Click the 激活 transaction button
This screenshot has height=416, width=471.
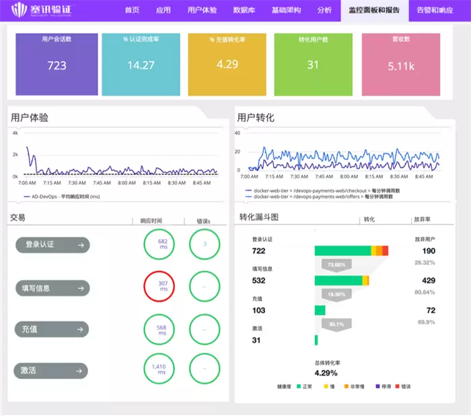click(52, 370)
